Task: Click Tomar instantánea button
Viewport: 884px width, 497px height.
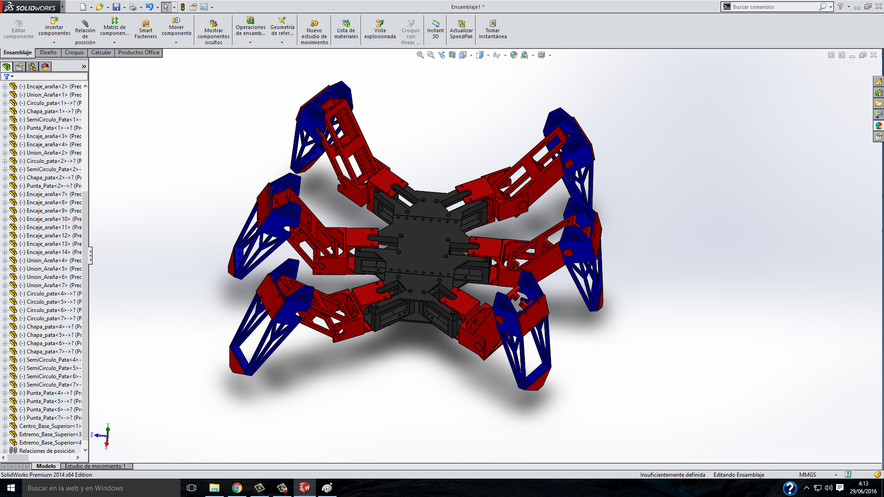Action: (x=492, y=29)
